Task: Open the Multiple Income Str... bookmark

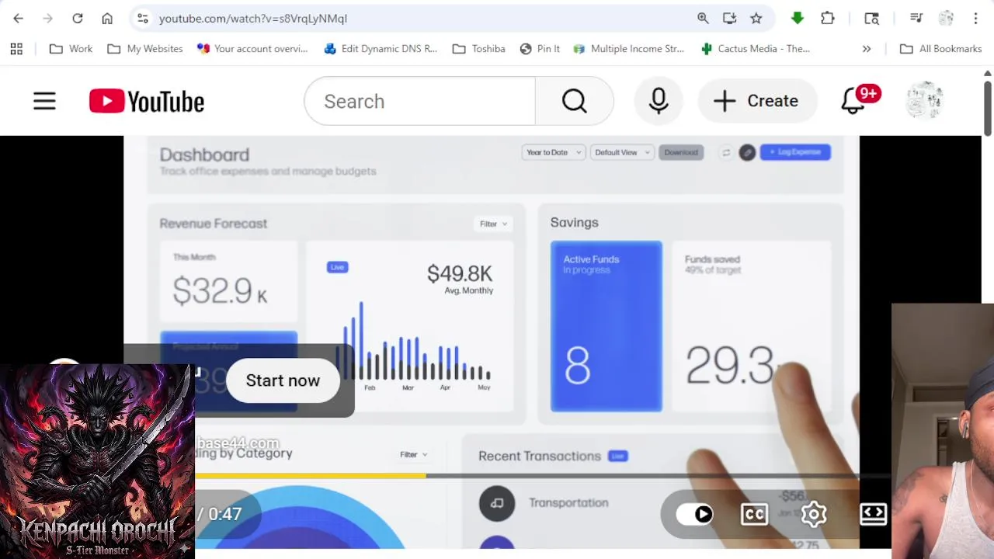Action: (628, 48)
